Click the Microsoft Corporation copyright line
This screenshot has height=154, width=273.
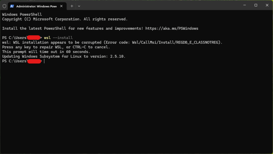click(65, 19)
